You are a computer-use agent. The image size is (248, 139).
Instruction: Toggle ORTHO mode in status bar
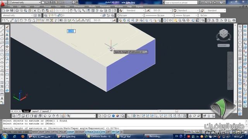[55, 132]
